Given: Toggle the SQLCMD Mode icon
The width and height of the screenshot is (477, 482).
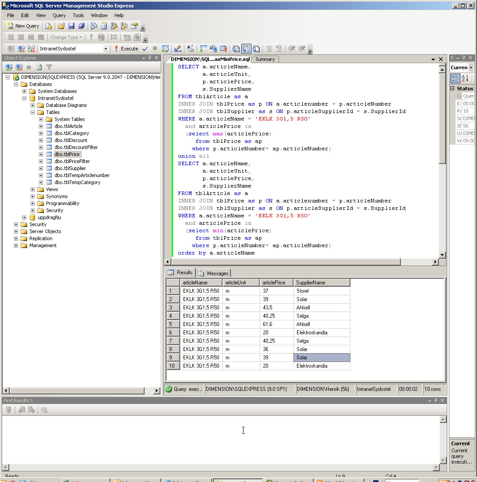Looking at the screenshot, I should click(x=223, y=49).
